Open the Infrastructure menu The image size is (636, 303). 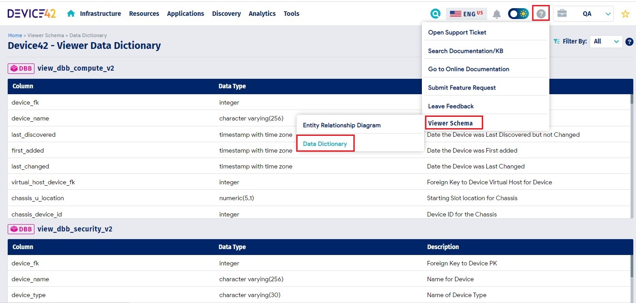point(100,14)
